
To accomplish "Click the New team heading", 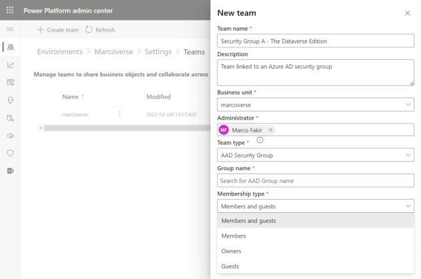I will tap(237, 13).
